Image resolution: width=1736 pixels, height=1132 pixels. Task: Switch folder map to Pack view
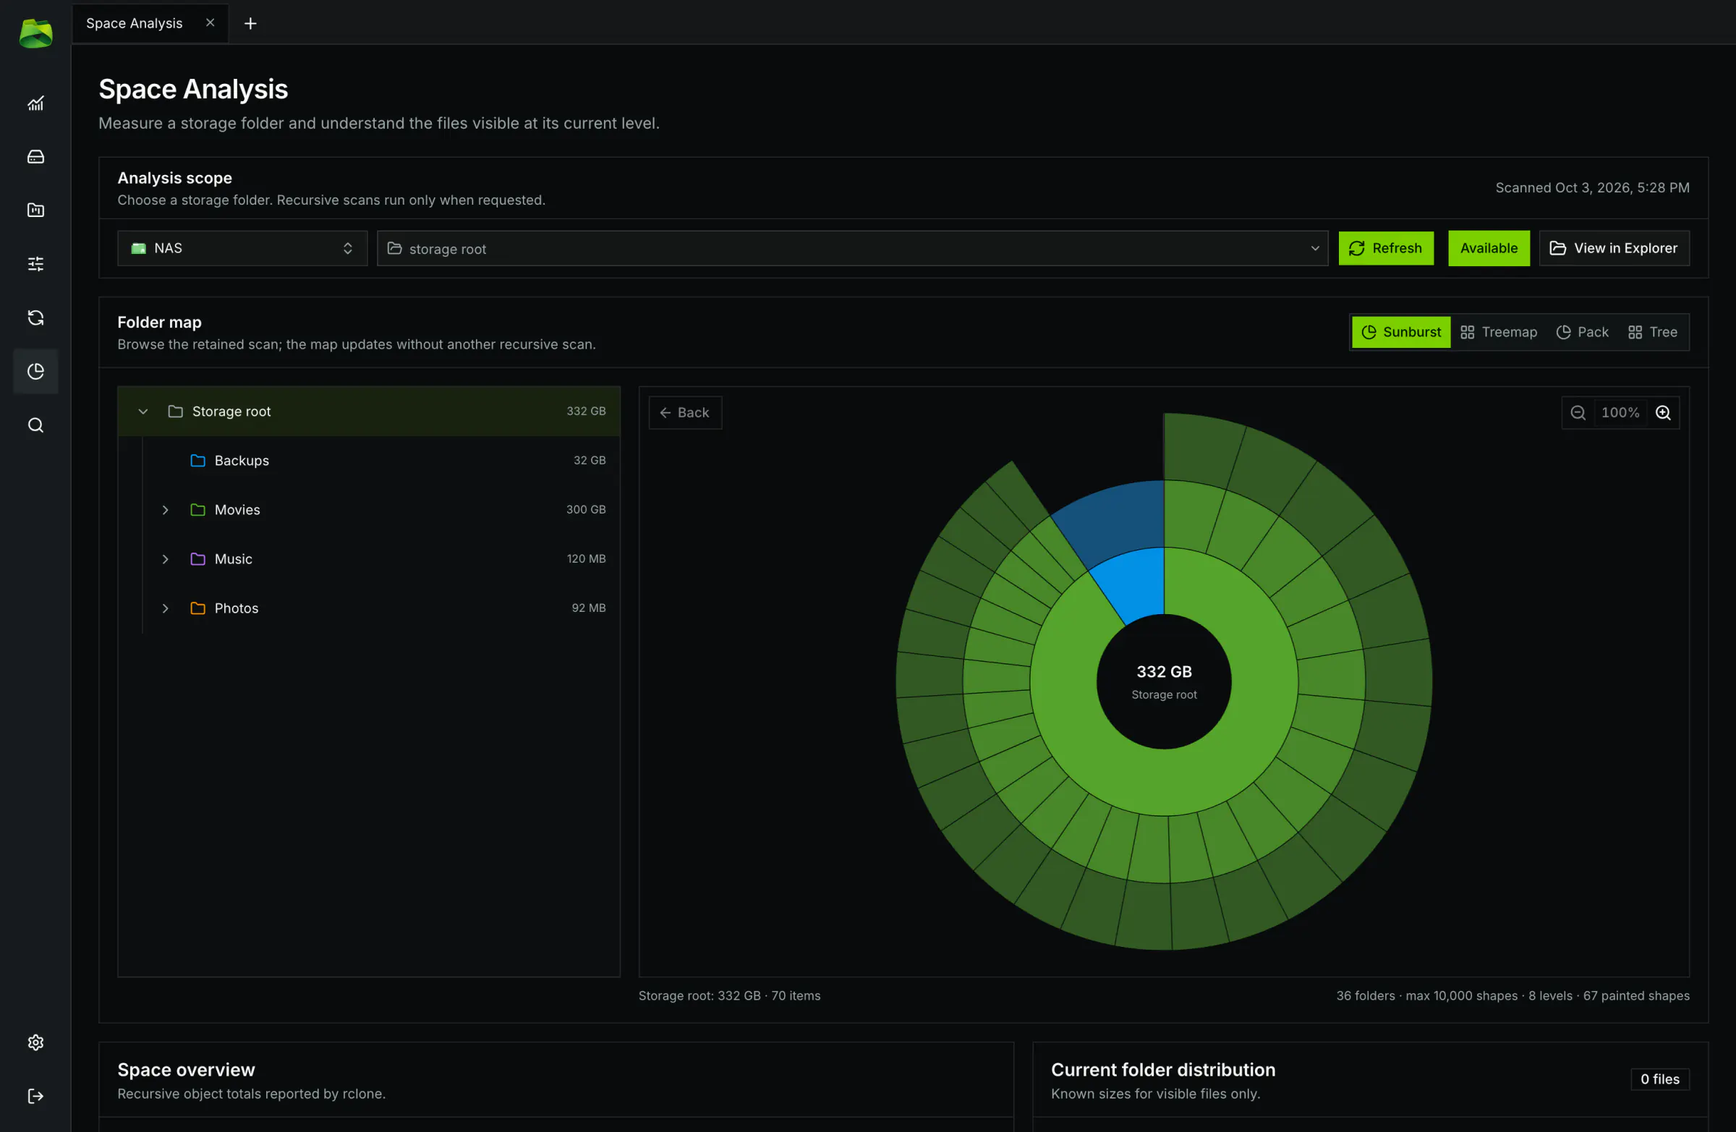click(x=1582, y=332)
